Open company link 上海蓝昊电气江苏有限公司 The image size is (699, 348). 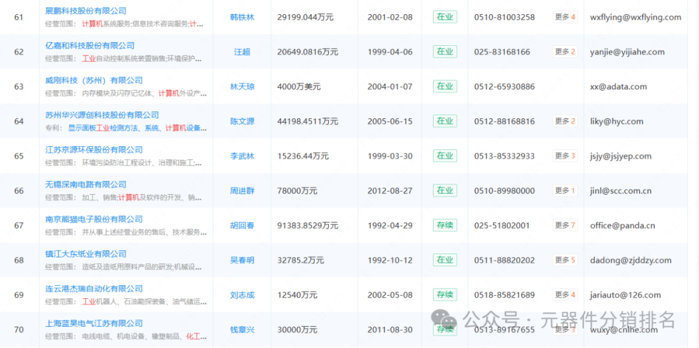coord(94,323)
